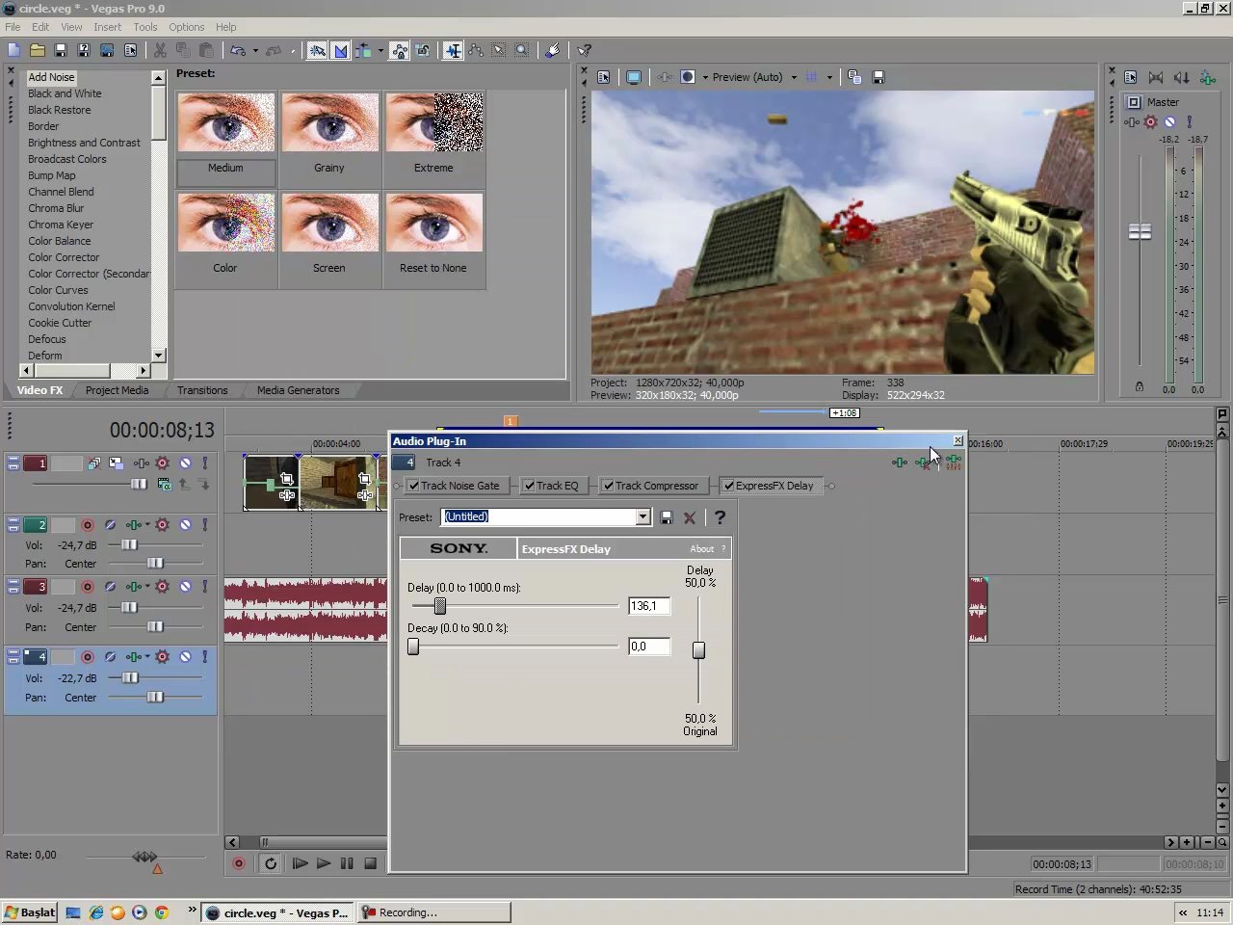Open the Undo history dropdown arrow

[x=255, y=50]
